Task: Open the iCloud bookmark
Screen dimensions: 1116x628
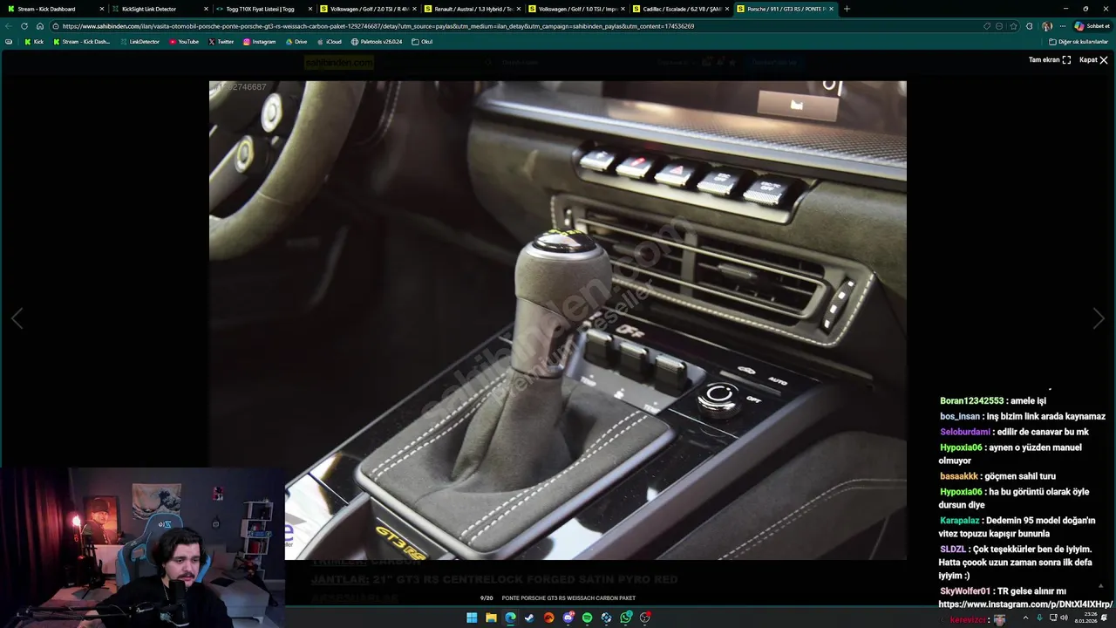Action: [x=329, y=42]
